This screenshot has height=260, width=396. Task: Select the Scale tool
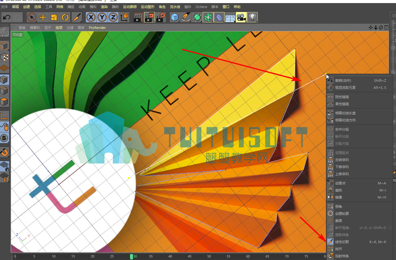pyautogui.click(x=54, y=17)
